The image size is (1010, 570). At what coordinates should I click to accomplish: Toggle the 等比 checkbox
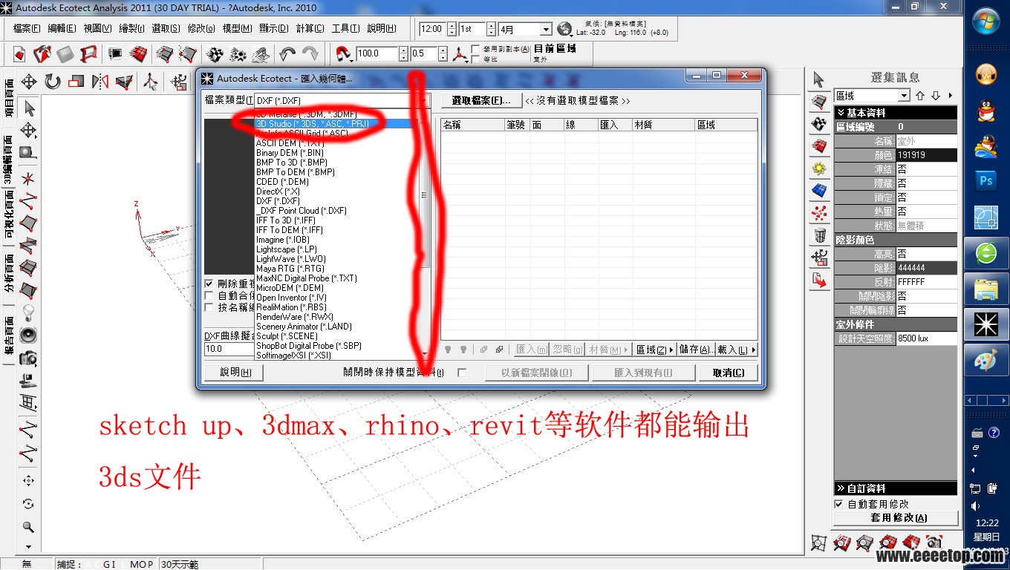[x=475, y=59]
